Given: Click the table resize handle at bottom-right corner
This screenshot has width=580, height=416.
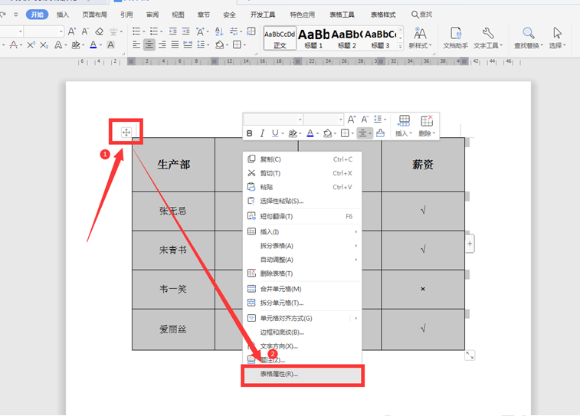Looking at the screenshot, I should pyautogui.click(x=470, y=355).
